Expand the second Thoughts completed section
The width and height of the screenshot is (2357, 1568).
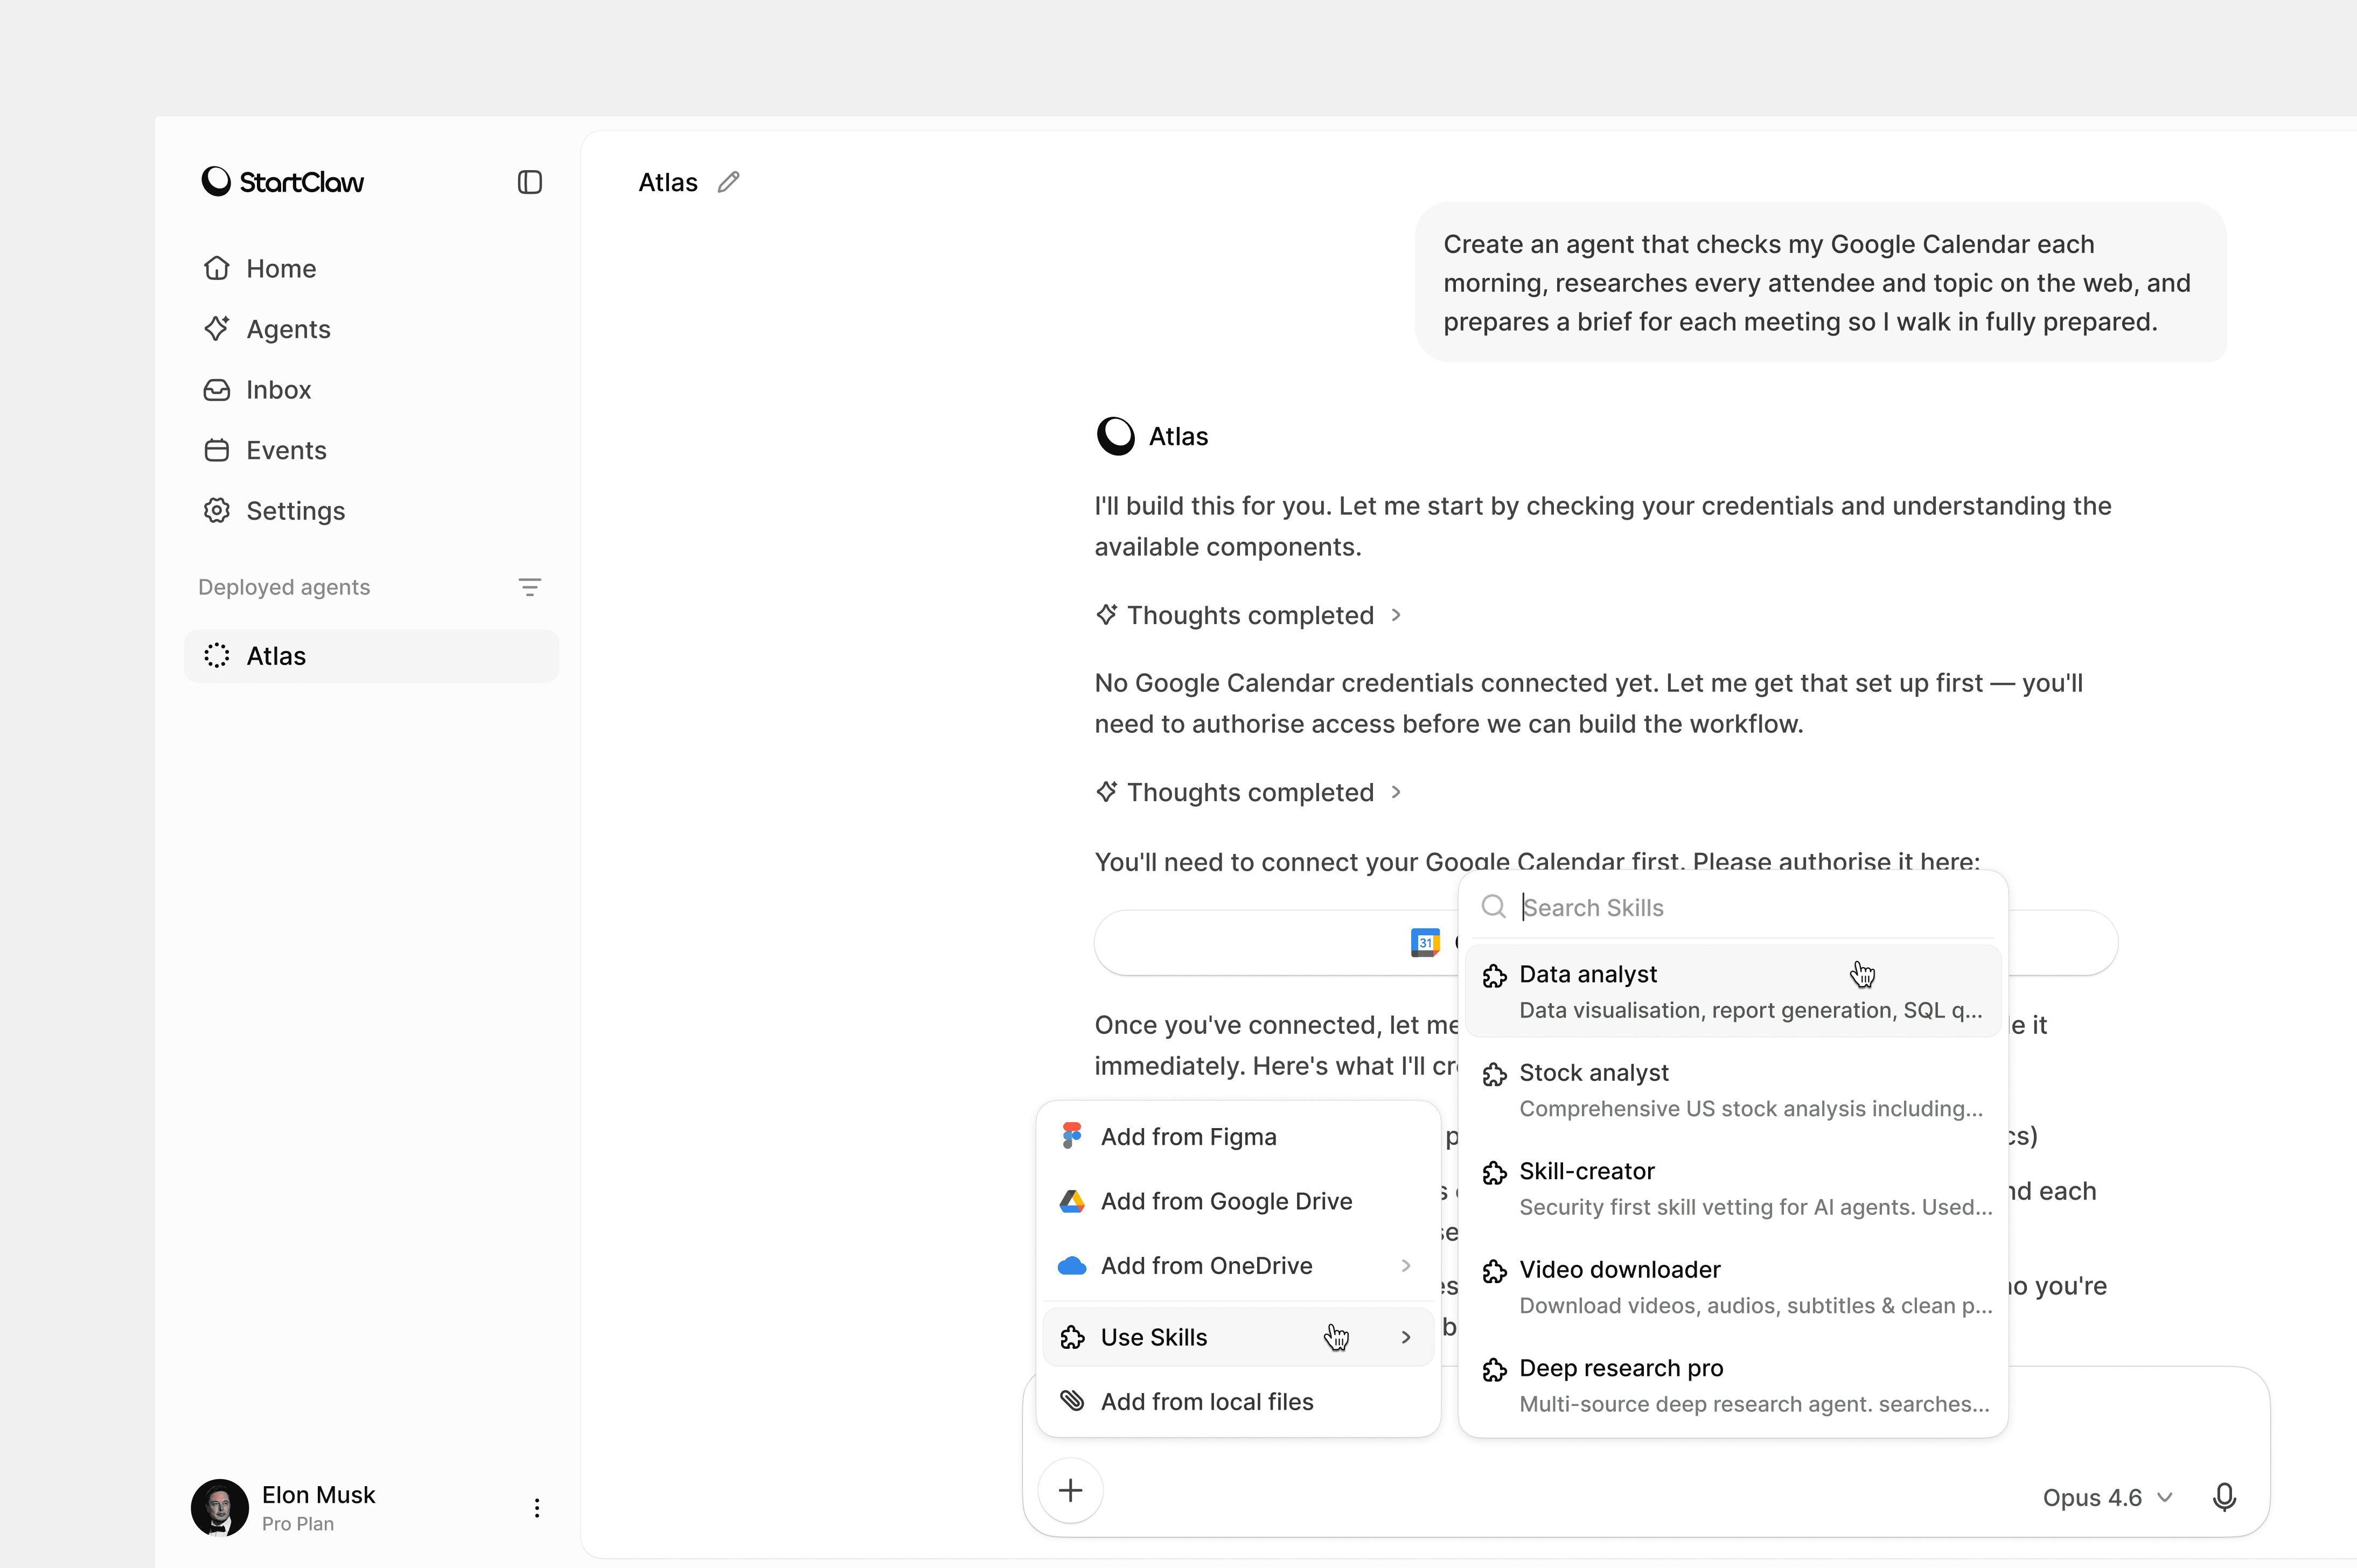1249,792
